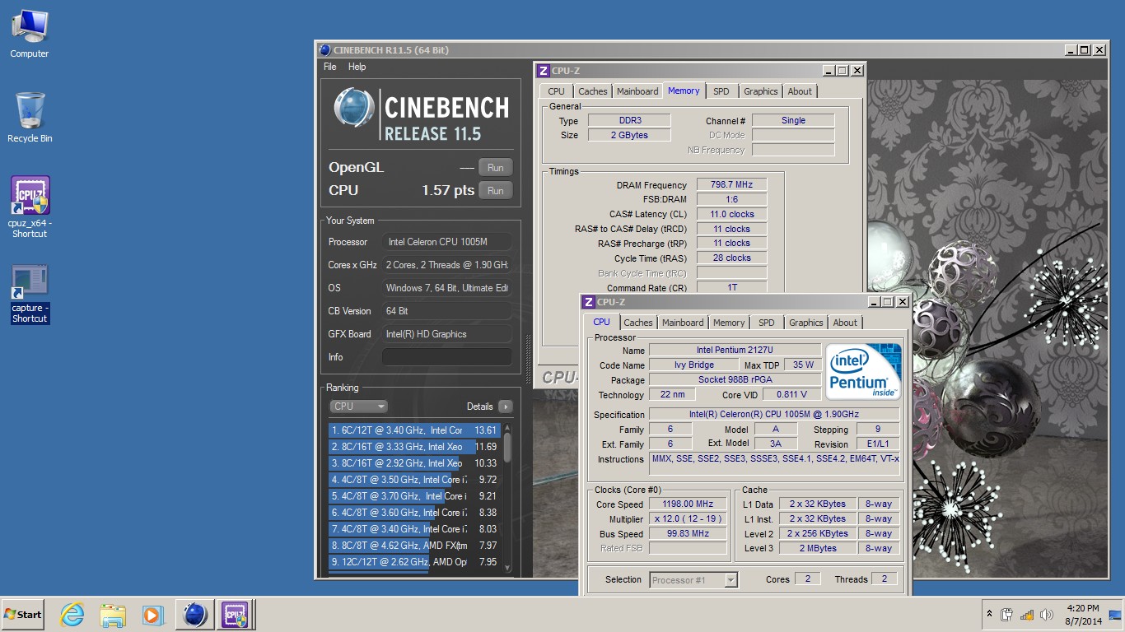1125x632 pixels.
Task: Click the empty Info field
Action: click(446, 357)
